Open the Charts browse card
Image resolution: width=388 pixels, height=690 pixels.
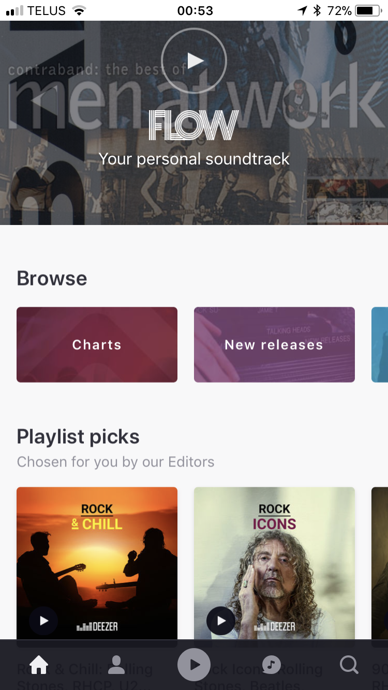[x=97, y=344]
